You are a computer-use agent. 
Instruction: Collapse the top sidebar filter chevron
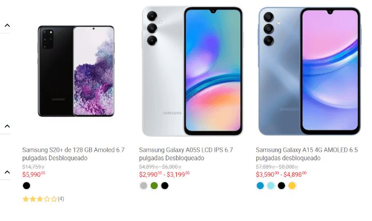point(7,26)
